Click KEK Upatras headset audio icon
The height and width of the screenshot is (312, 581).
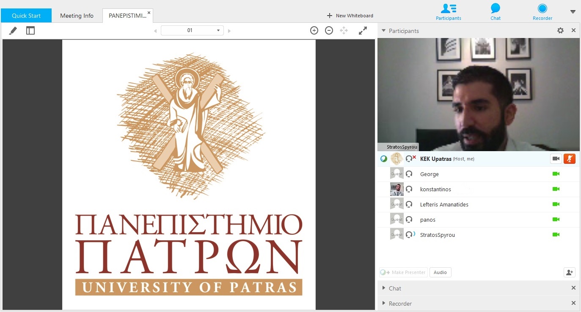[410, 159]
